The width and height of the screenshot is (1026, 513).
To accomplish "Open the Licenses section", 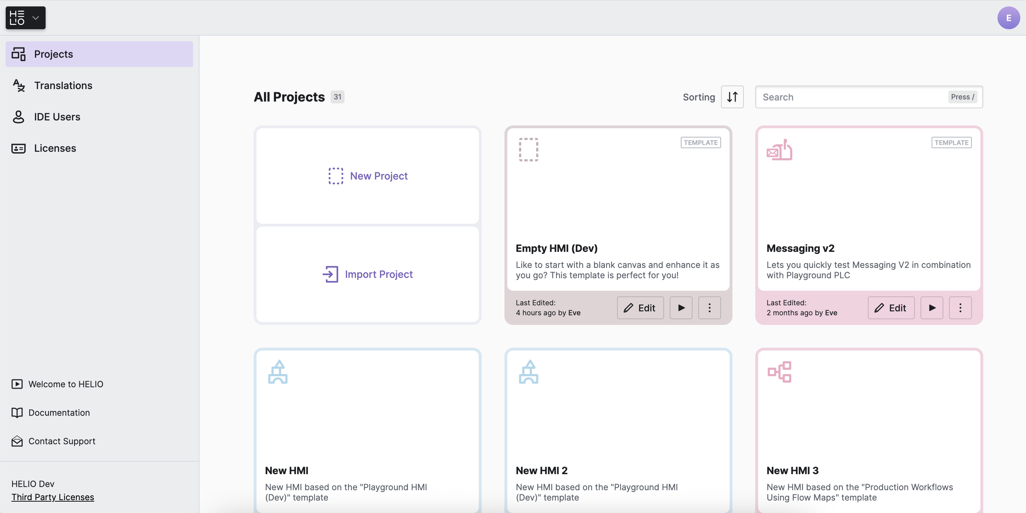I will click(x=55, y=148).
